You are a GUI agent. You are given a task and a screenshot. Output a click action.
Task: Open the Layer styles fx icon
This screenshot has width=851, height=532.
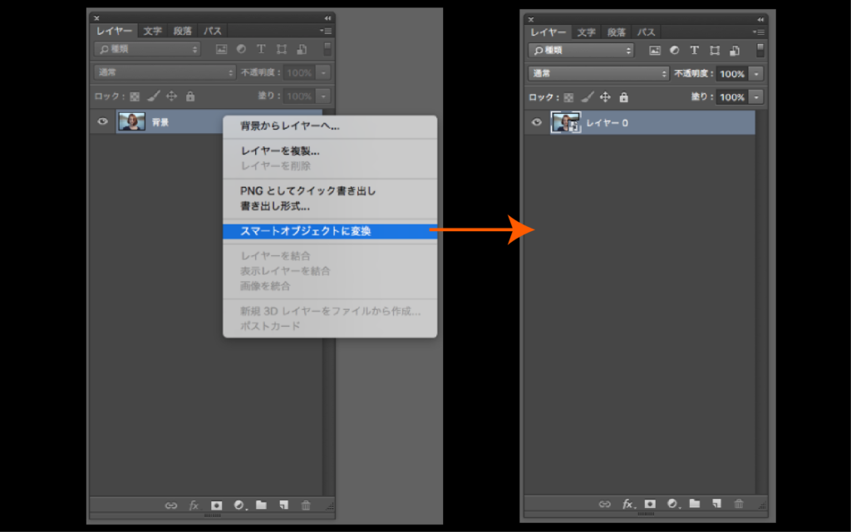pyautogui.click(x=194, y=505)
